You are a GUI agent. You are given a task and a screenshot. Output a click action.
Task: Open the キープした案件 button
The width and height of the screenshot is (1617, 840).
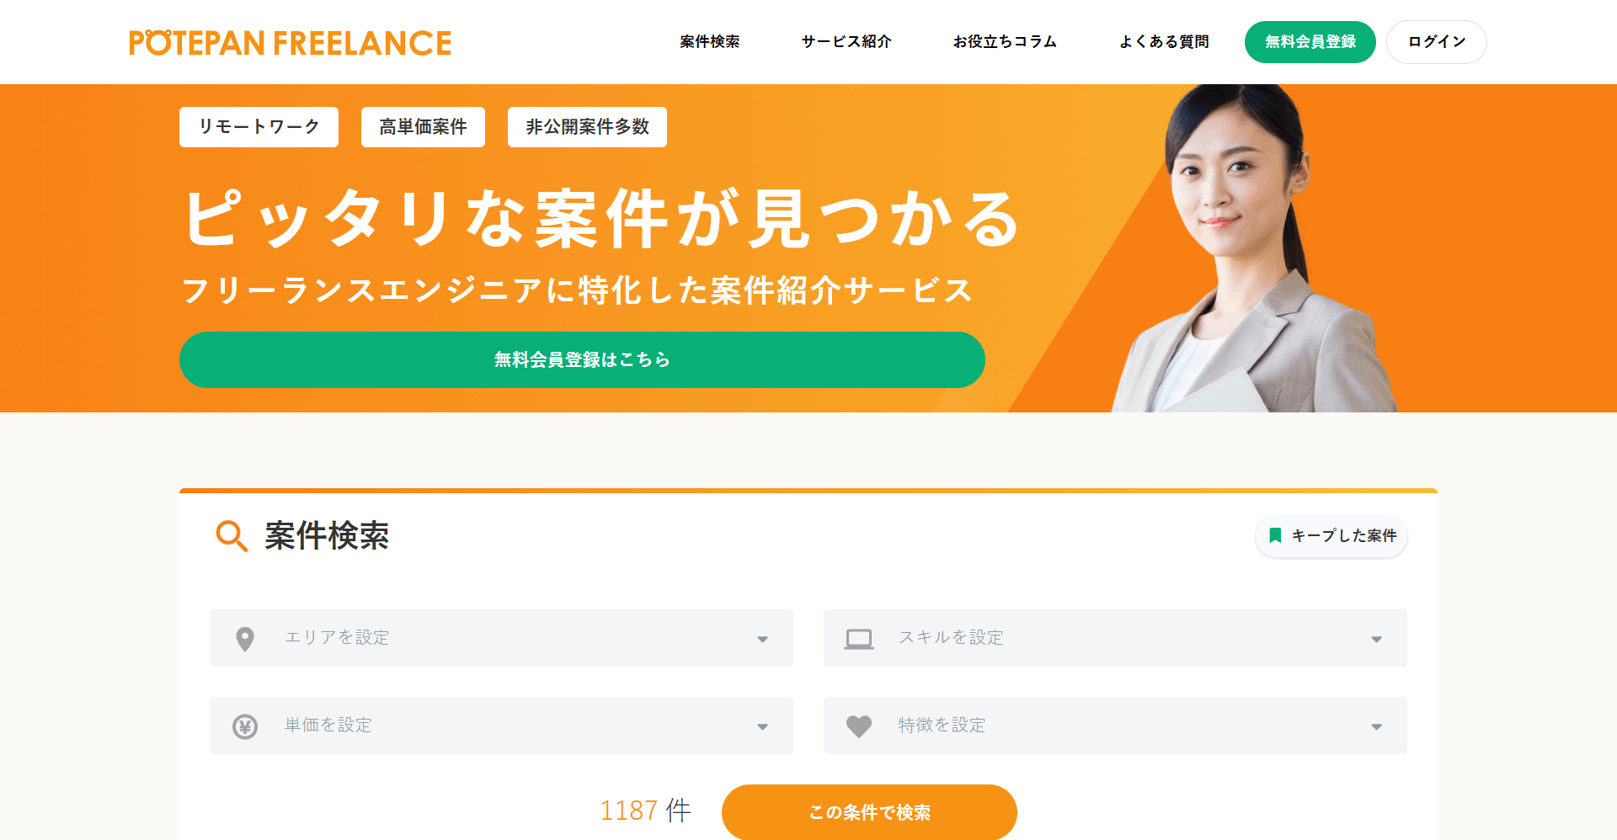1331,536
